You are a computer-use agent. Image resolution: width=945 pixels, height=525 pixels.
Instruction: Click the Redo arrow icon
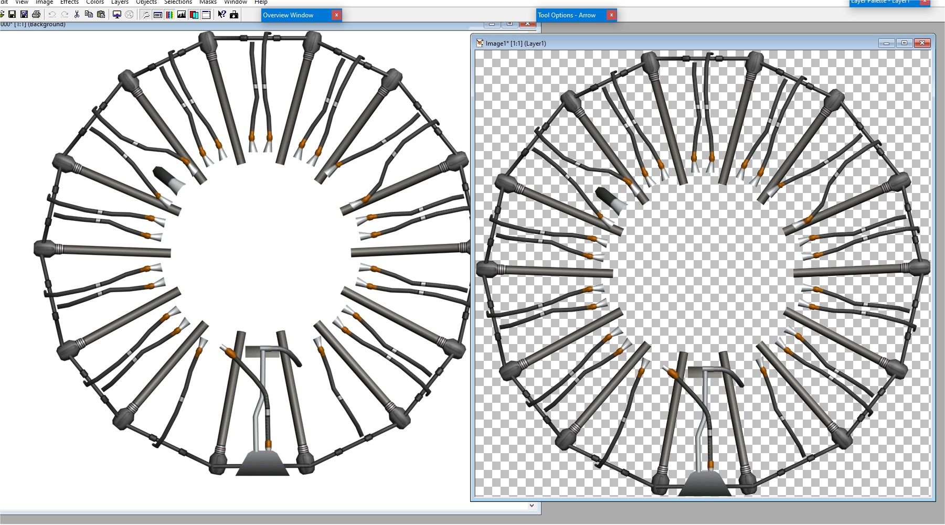coord(65,15)
